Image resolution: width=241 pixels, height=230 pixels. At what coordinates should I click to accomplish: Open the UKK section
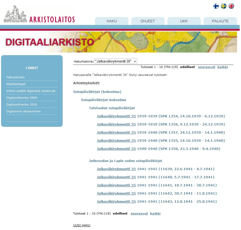(184, 21)
